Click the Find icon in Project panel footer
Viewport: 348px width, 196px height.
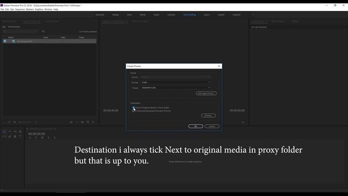coord(77,122)
